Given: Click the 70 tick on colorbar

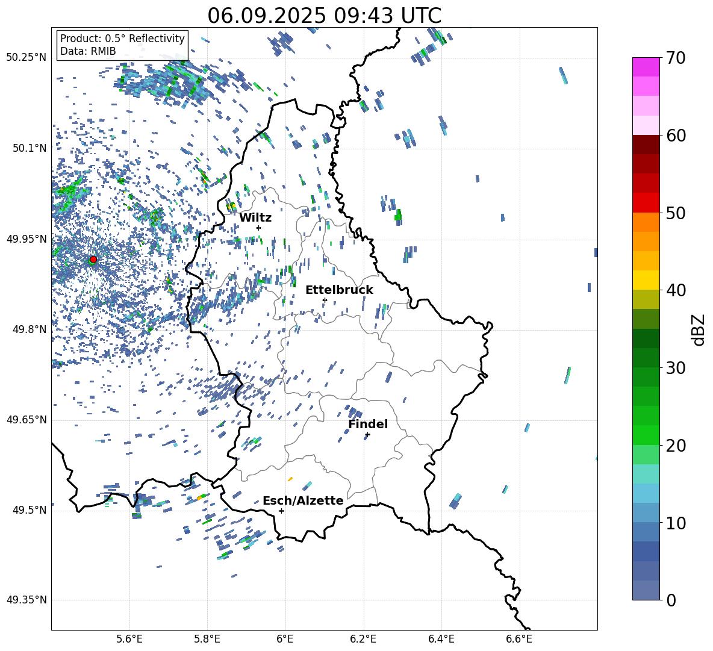Looking at the screenshot, I should pyautogui.click(x=676, y=58).
